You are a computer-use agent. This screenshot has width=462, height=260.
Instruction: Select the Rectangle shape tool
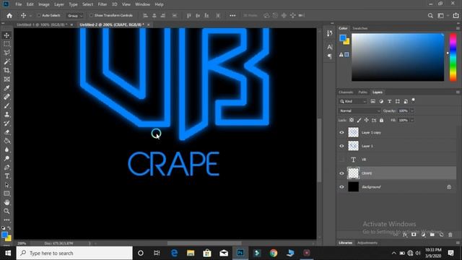(6, 194)
